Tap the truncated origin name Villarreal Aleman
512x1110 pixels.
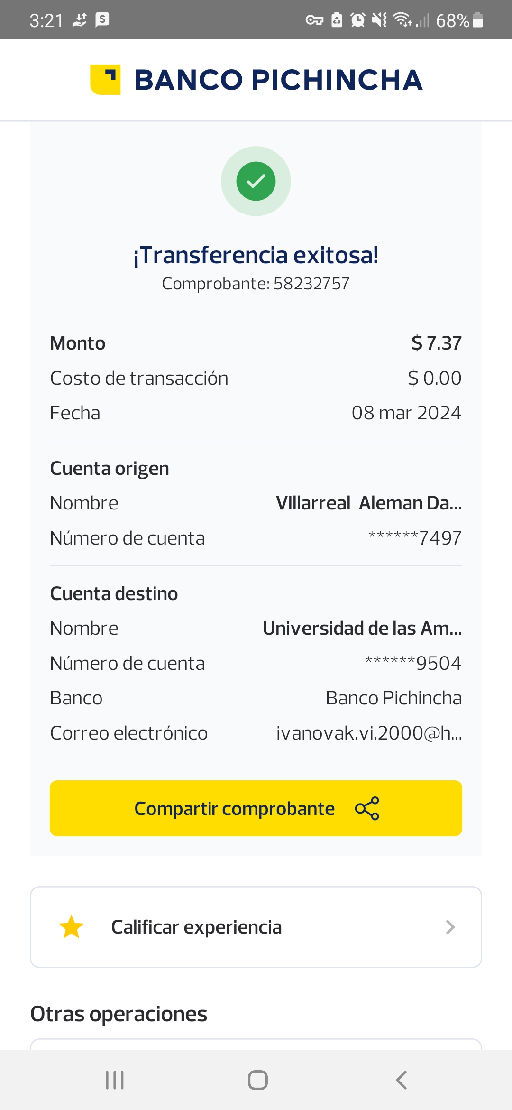pyautogui.click(x=368, y=503)
